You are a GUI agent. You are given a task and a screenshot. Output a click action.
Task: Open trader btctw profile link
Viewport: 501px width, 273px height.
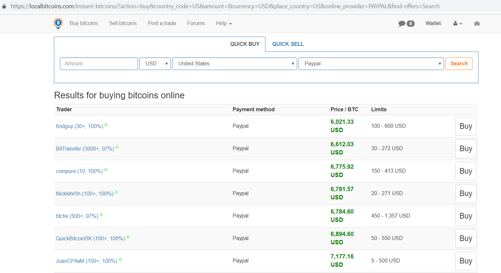pos(77,216)
